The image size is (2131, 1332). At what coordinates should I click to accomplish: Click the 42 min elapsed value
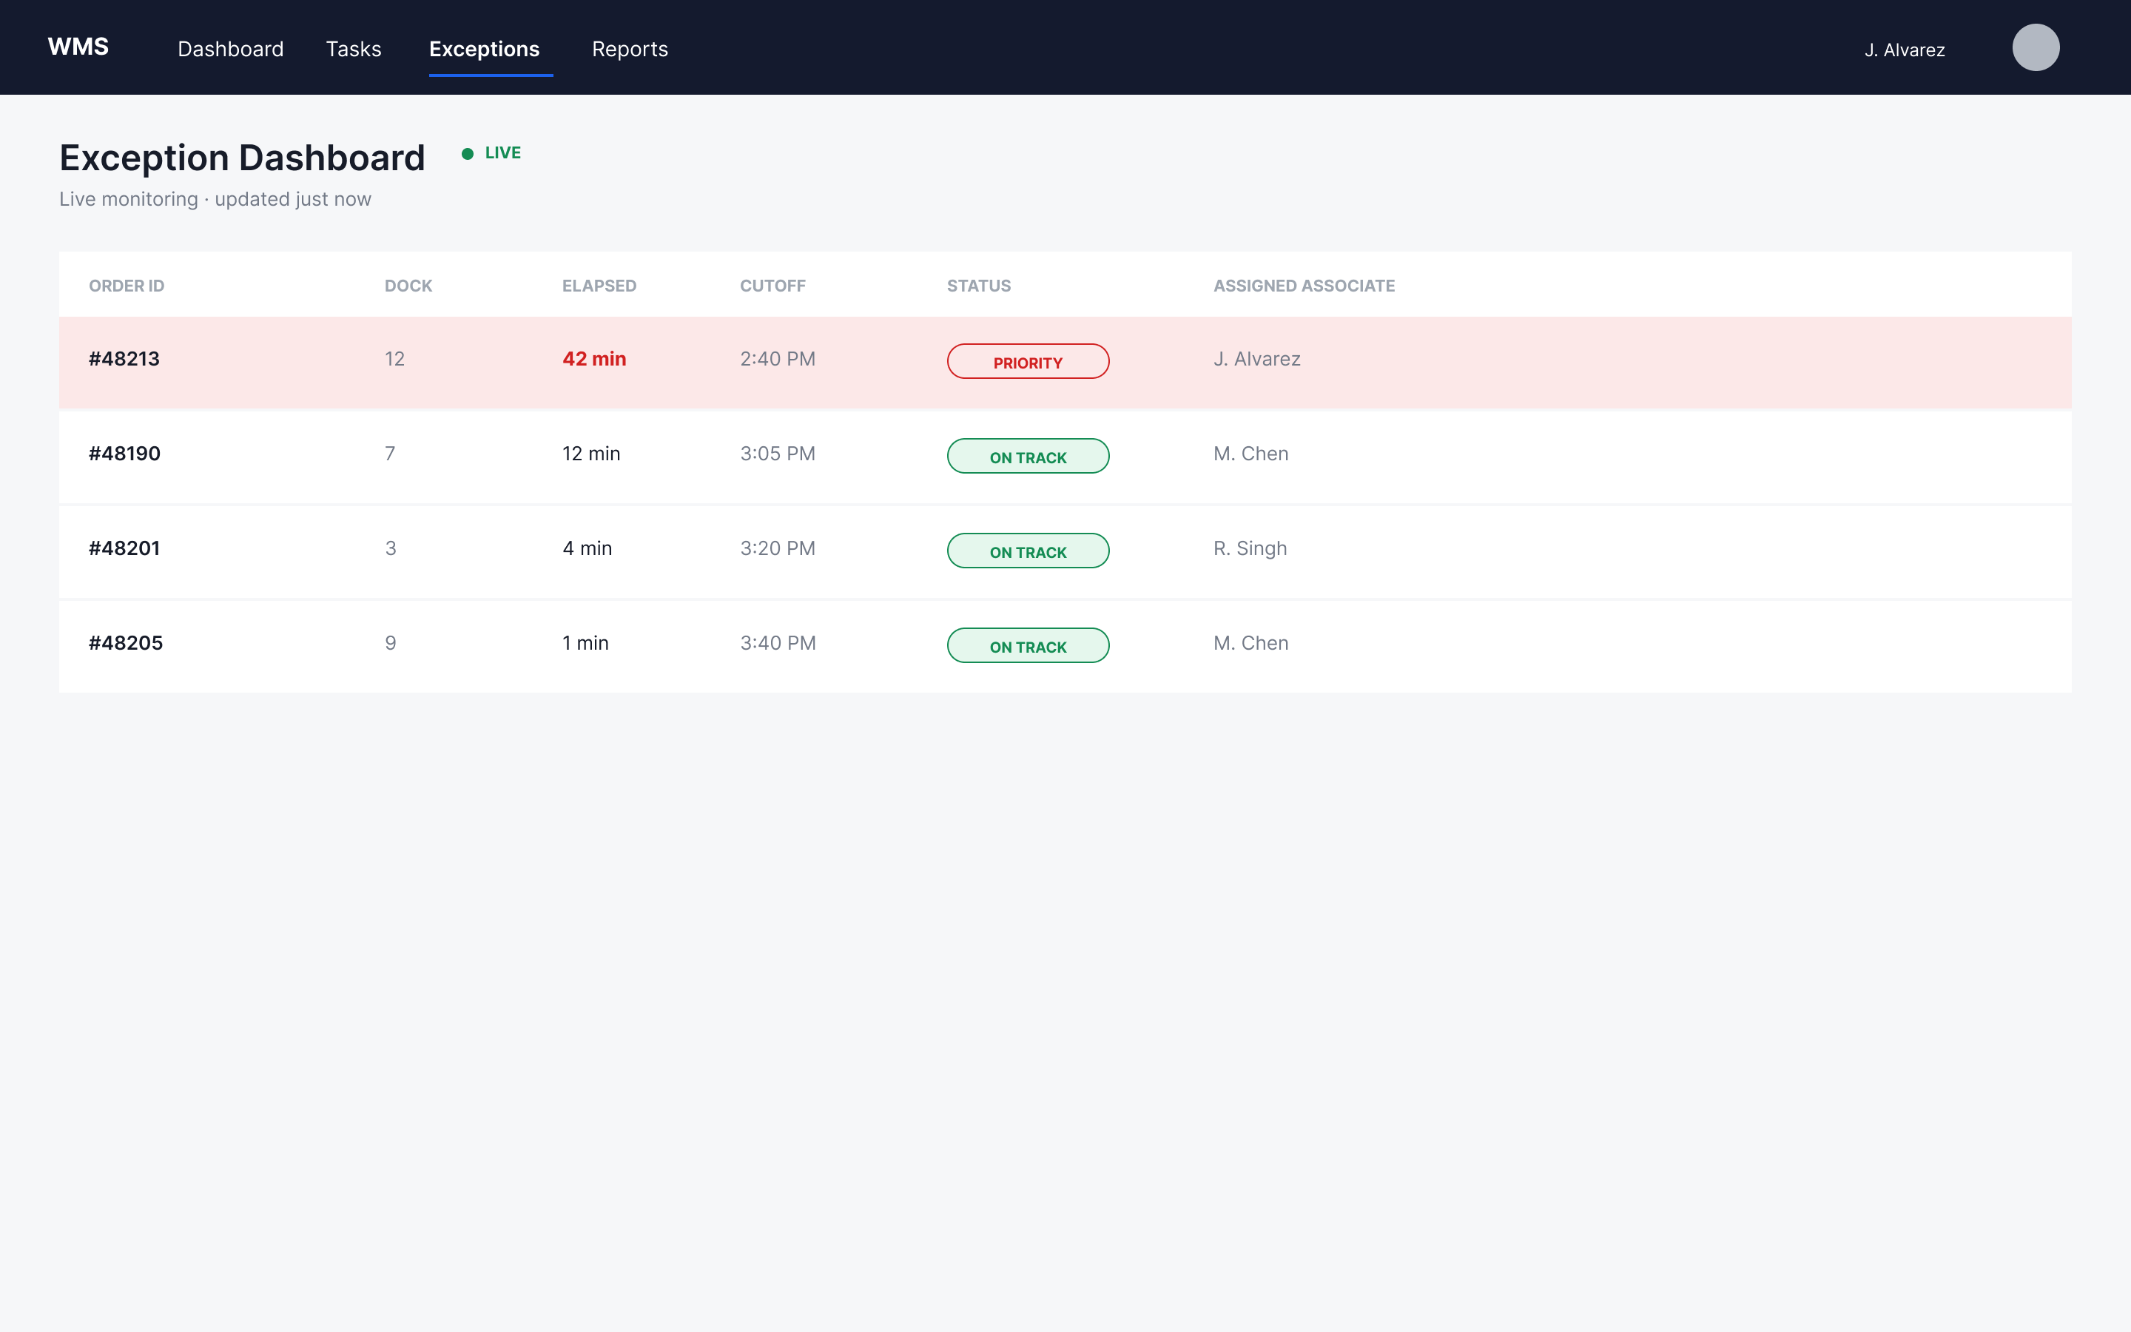(x=594, y=359)
